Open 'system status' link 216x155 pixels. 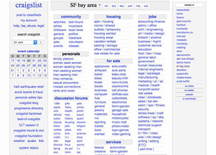(29, 148)
